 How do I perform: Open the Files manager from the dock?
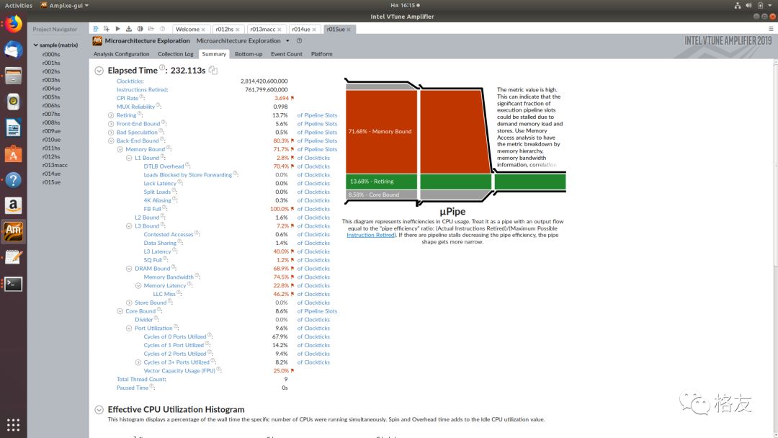14,76
